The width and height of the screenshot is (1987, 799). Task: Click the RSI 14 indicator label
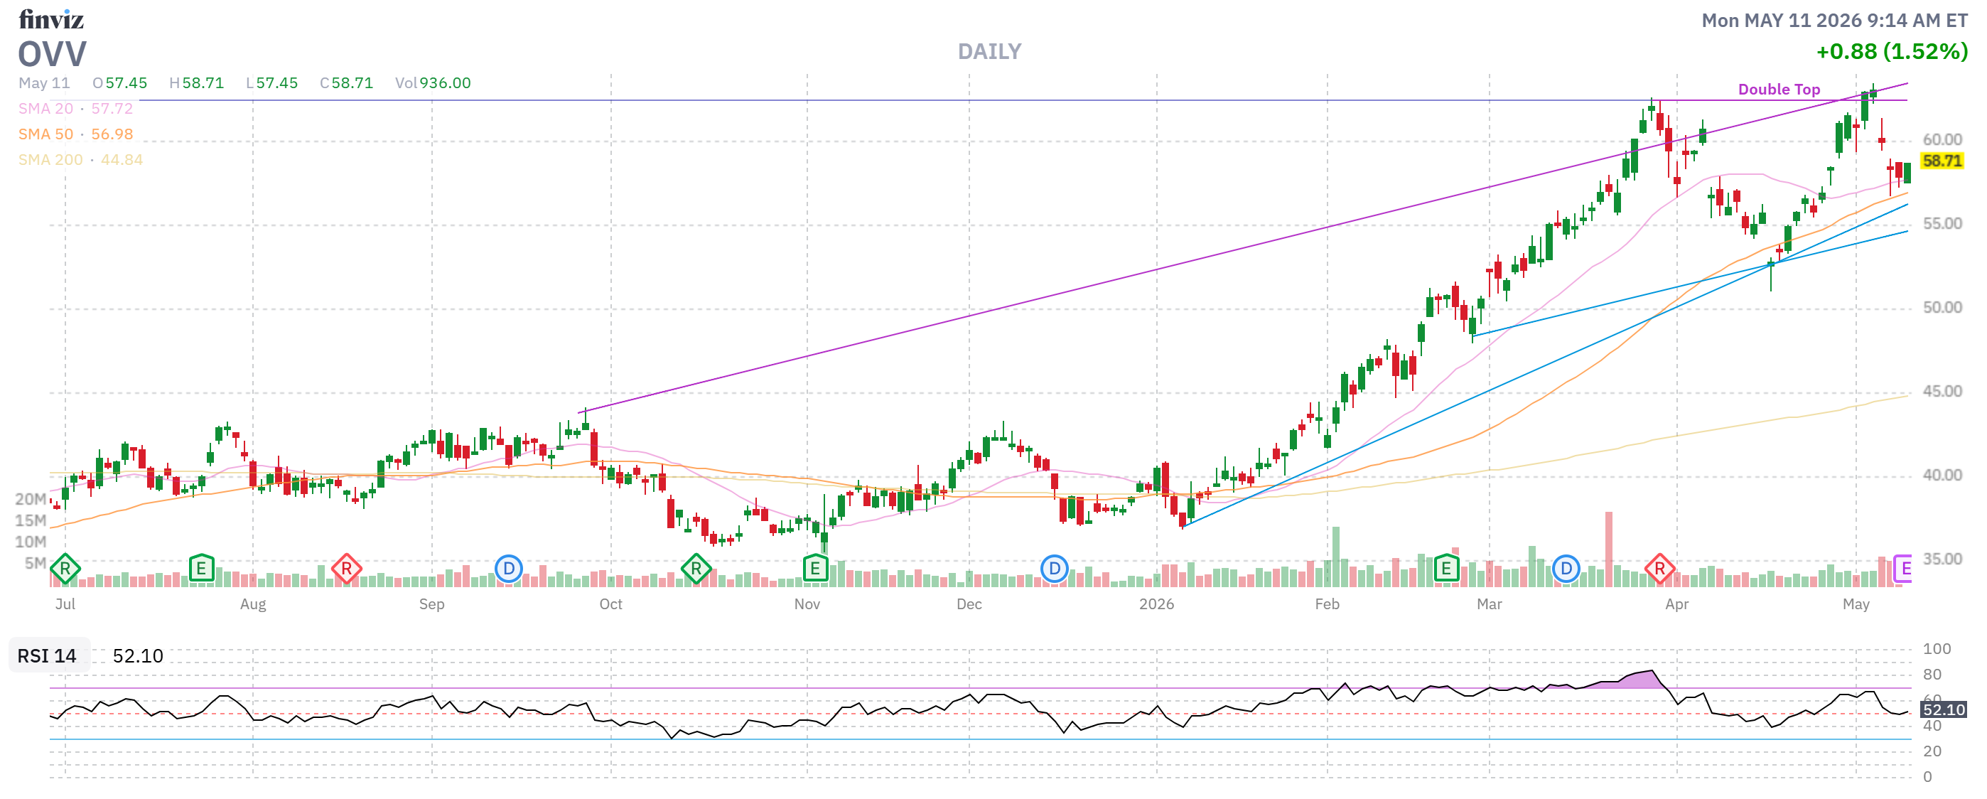click(47, 655)
